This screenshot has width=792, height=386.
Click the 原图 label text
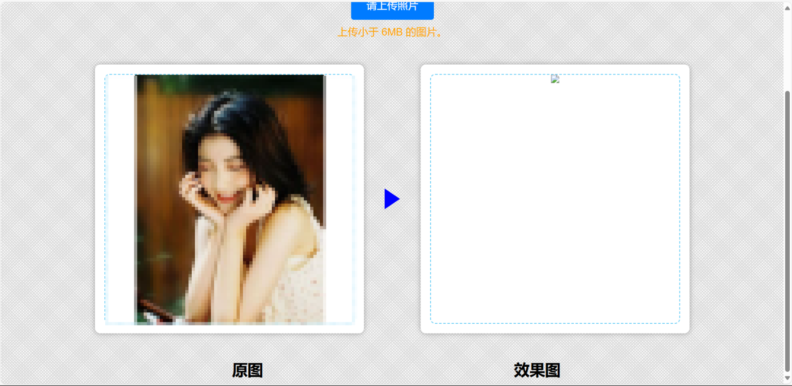(x=248, y=370)
